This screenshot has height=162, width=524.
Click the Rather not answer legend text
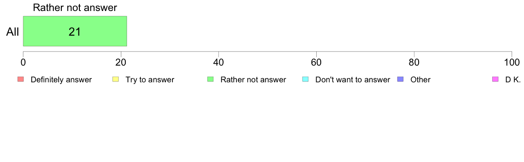[253, 80]
